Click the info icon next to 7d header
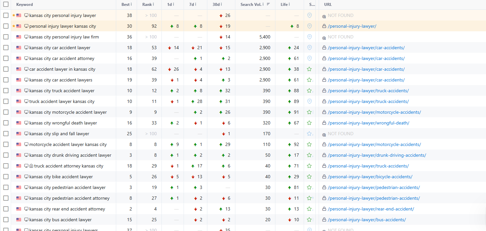This screenshot has height=231, width=486. point(196,4)
